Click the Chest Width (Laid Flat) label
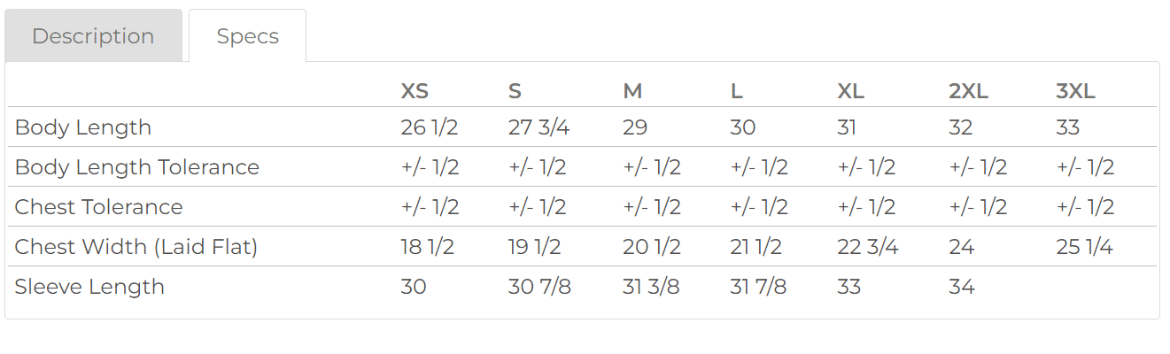The height and width of the screenshot is (354, 1170). (x=136, y=247)
